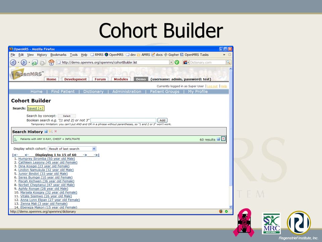Click the Add button
Image resolution: width=322 pixels, height=242 pixels.
tap(162, 120)
